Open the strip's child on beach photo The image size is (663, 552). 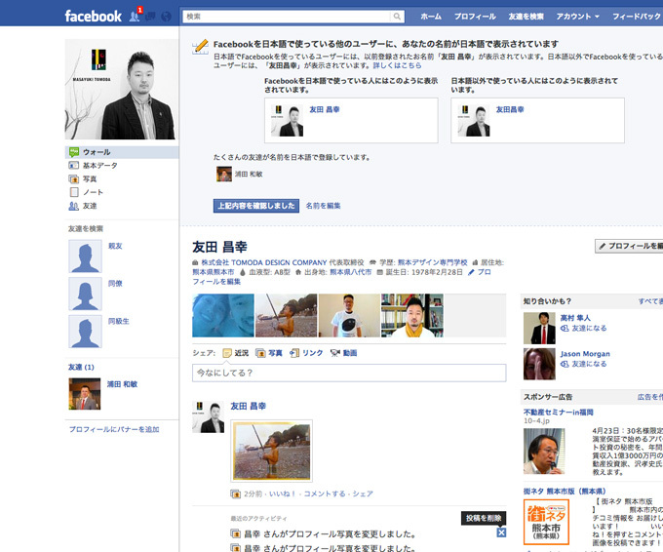pyautogui.click(x=287, y=316)
